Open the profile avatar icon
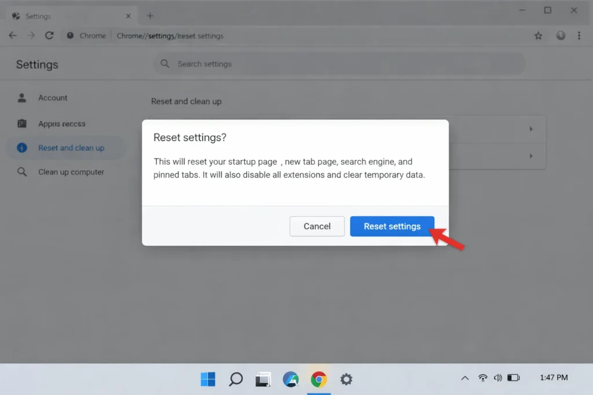The width and height of the screenshot is (593, 395). point(561,35)
